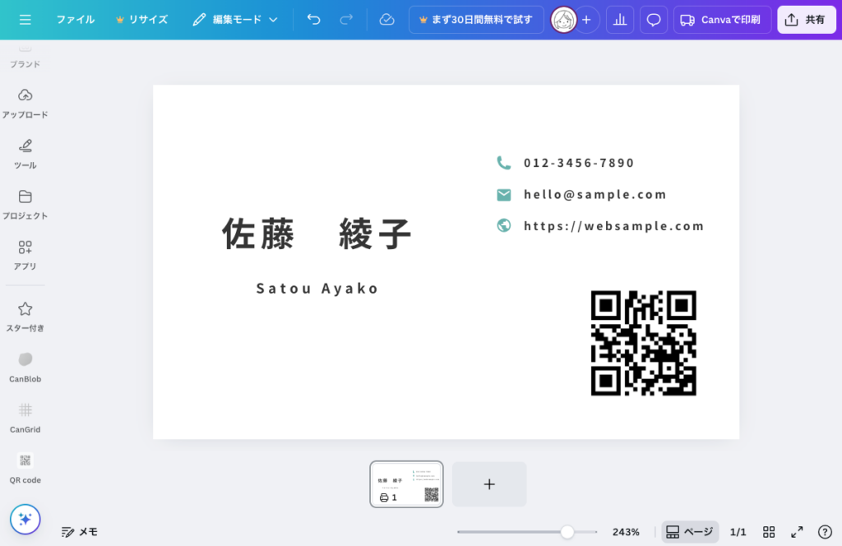
Task: Select the teal phone icon on card
Action: [x=504, y=163]
